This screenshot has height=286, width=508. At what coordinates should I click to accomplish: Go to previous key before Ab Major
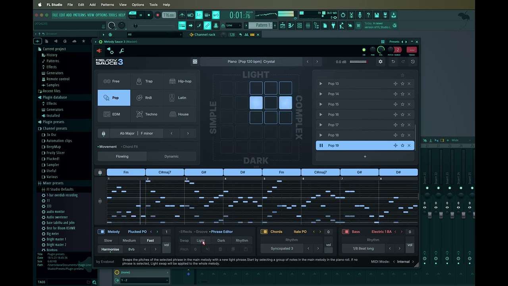[x=171, y=133]
